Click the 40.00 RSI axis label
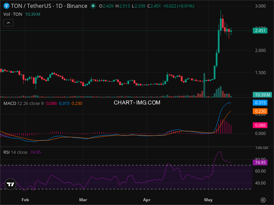 [260, 183]
